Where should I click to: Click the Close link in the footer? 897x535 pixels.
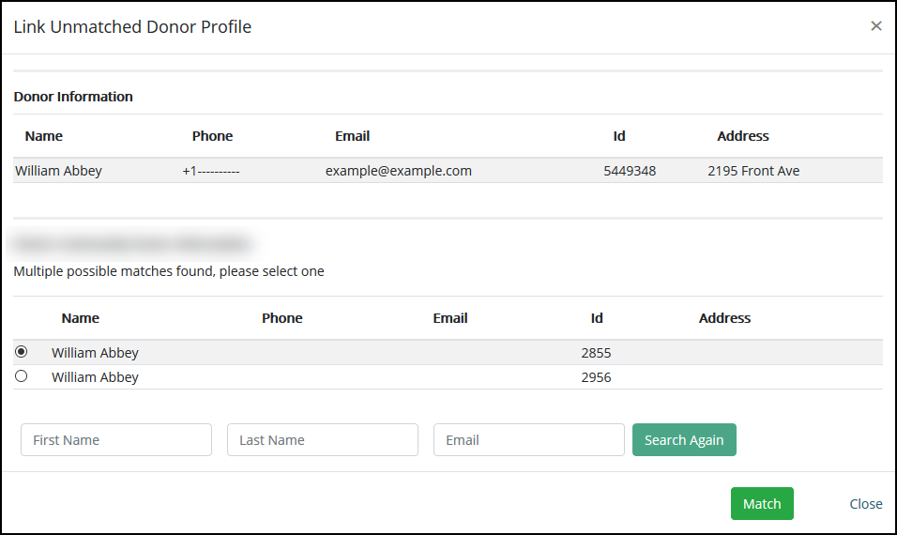click(865, 504)
